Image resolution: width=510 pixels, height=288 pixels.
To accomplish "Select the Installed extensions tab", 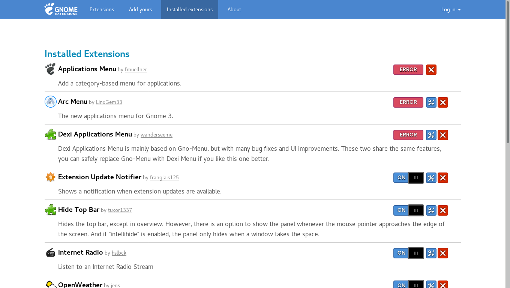I will point(190,9).
